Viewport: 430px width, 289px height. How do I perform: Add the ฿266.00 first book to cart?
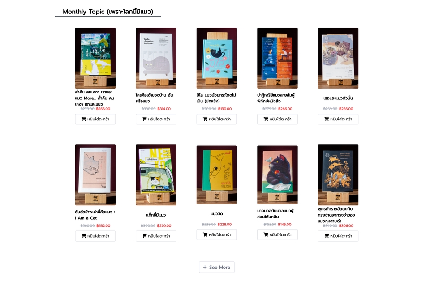coord(95,119)
